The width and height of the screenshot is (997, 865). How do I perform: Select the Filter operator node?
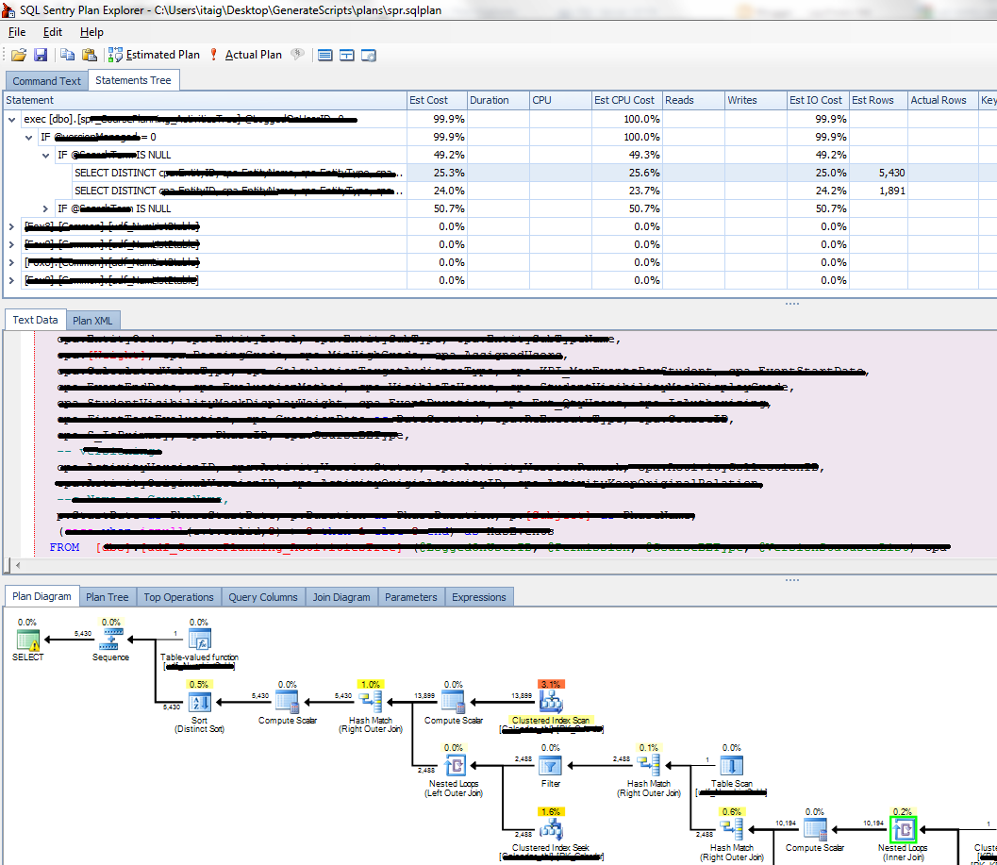click(x=551, y=766)
